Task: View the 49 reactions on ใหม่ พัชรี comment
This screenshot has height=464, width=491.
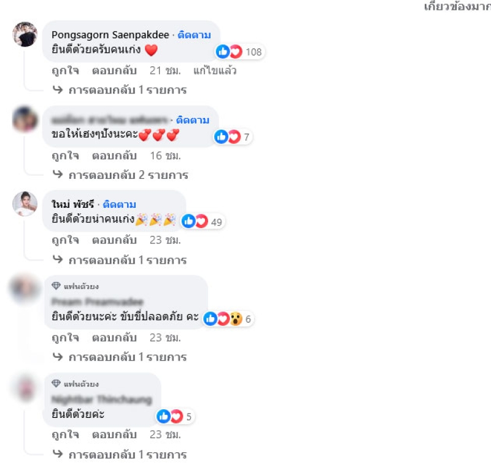Action: (x=203, y=221)
